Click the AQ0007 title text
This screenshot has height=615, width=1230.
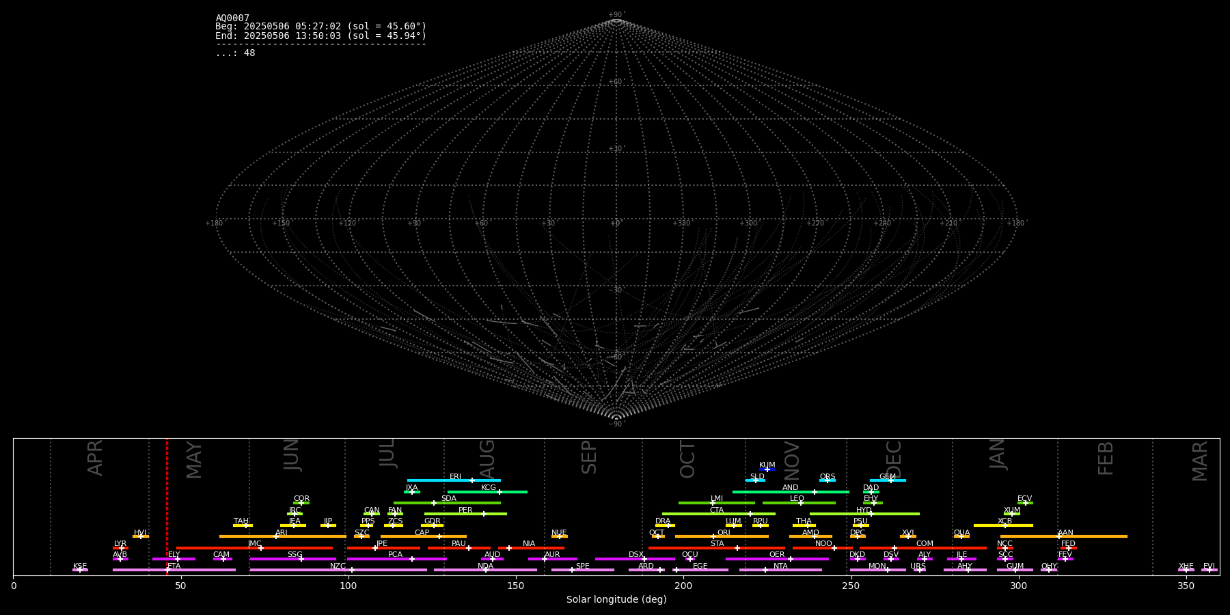click(232, 18)
